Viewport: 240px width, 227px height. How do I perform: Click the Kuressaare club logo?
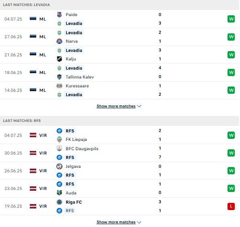click(x=59, y=86)
